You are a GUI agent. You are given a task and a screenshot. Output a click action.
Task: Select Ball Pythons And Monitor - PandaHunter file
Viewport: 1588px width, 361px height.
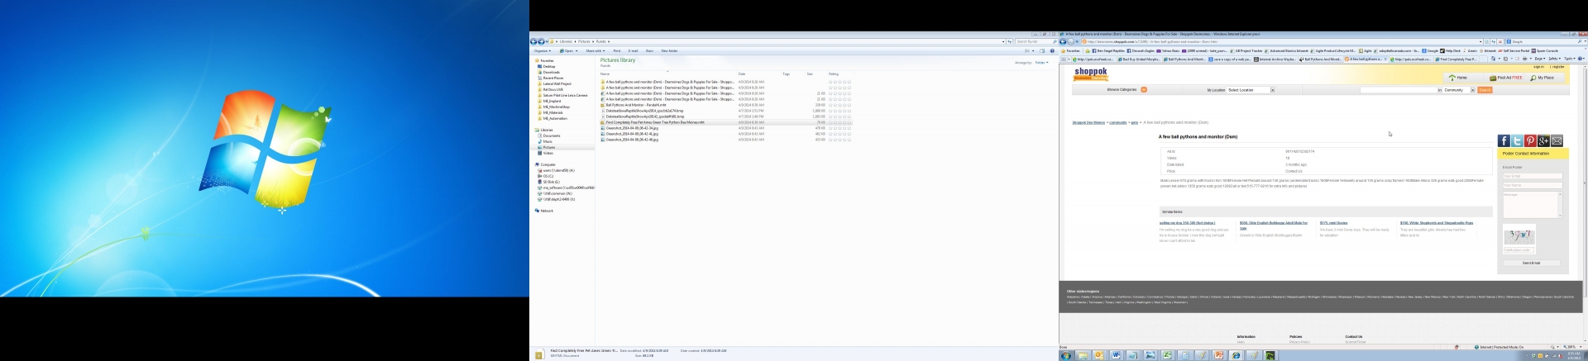pos(636,105)
